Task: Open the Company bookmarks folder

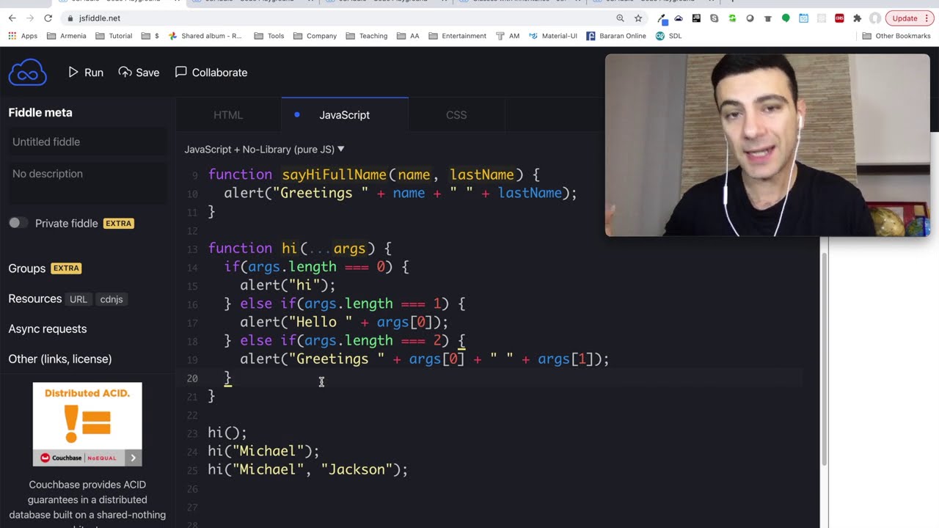Action: [x=315, y=36]
